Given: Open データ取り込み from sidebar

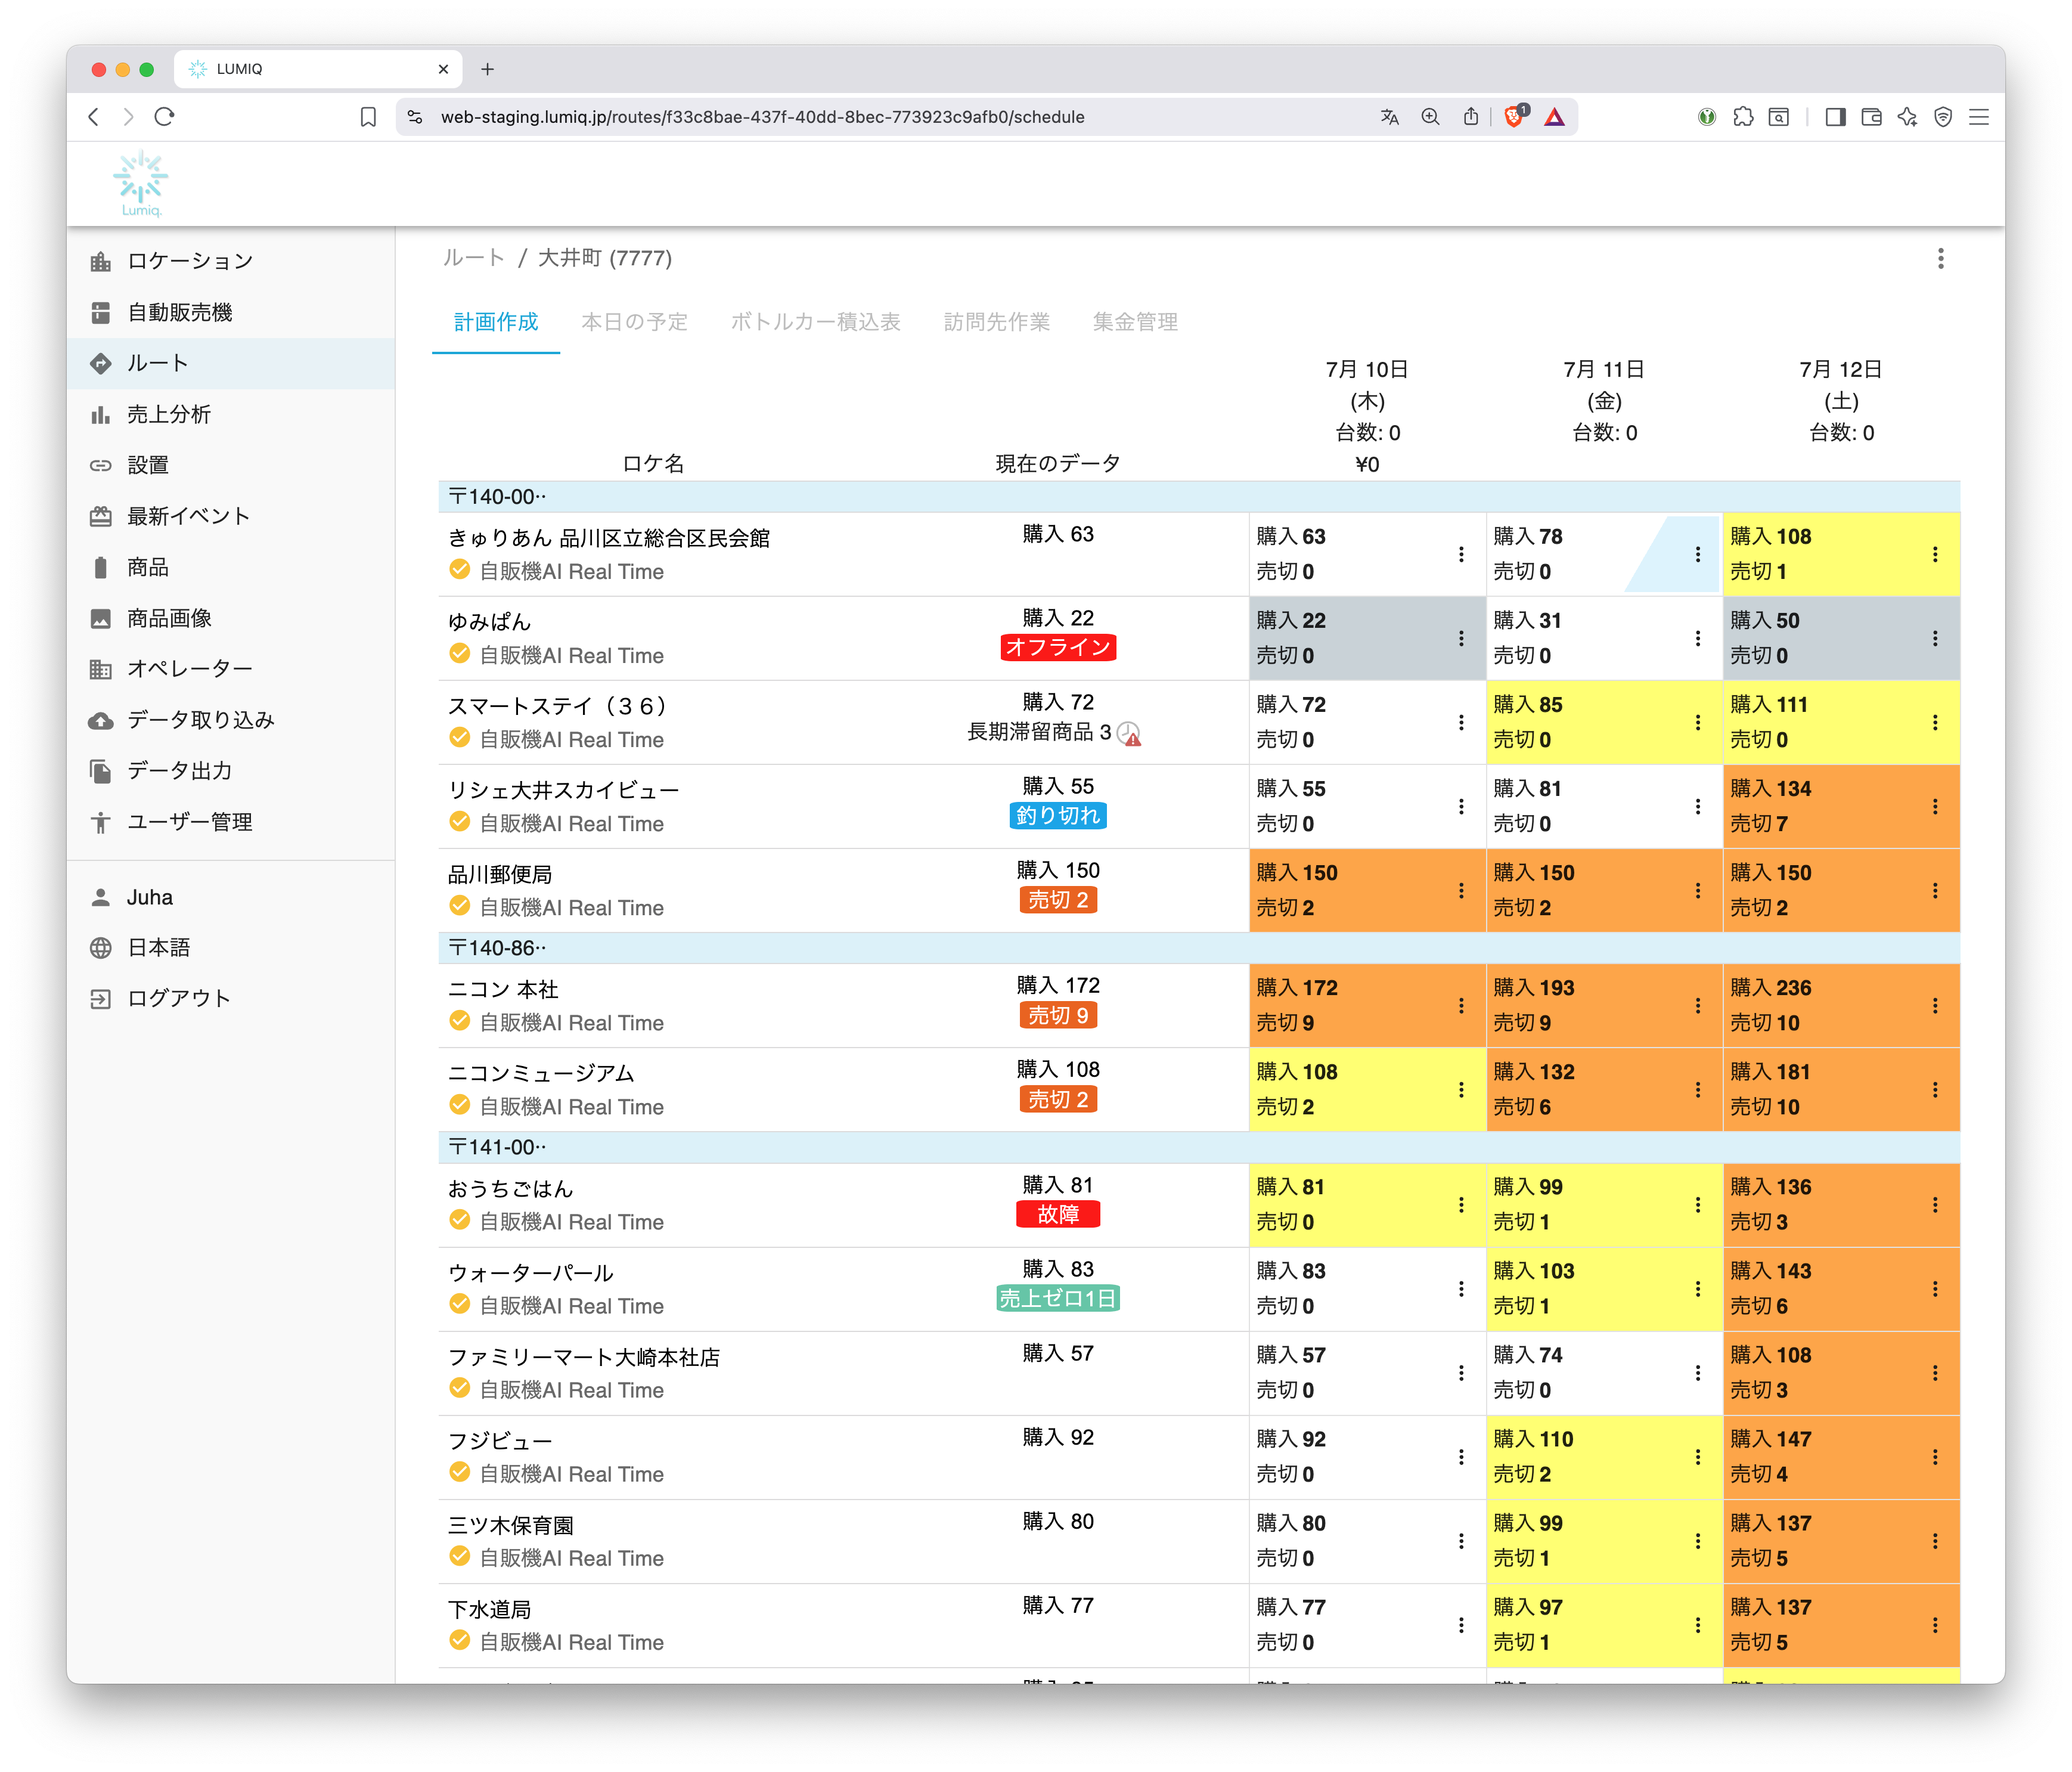Looking at the screenshot, I should pos(200,720).
